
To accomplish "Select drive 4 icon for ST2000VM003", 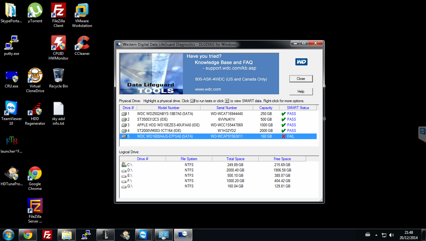I will pyautogui.click(x=124, y=131).
